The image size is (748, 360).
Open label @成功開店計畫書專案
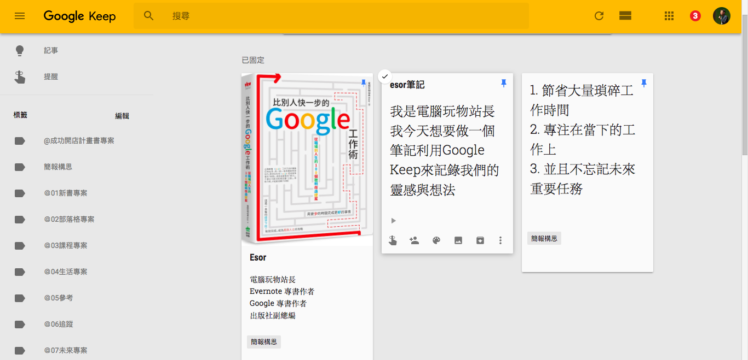79,140
